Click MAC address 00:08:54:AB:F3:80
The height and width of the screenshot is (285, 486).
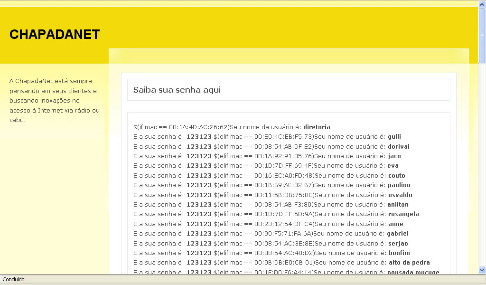pos(283,205)
